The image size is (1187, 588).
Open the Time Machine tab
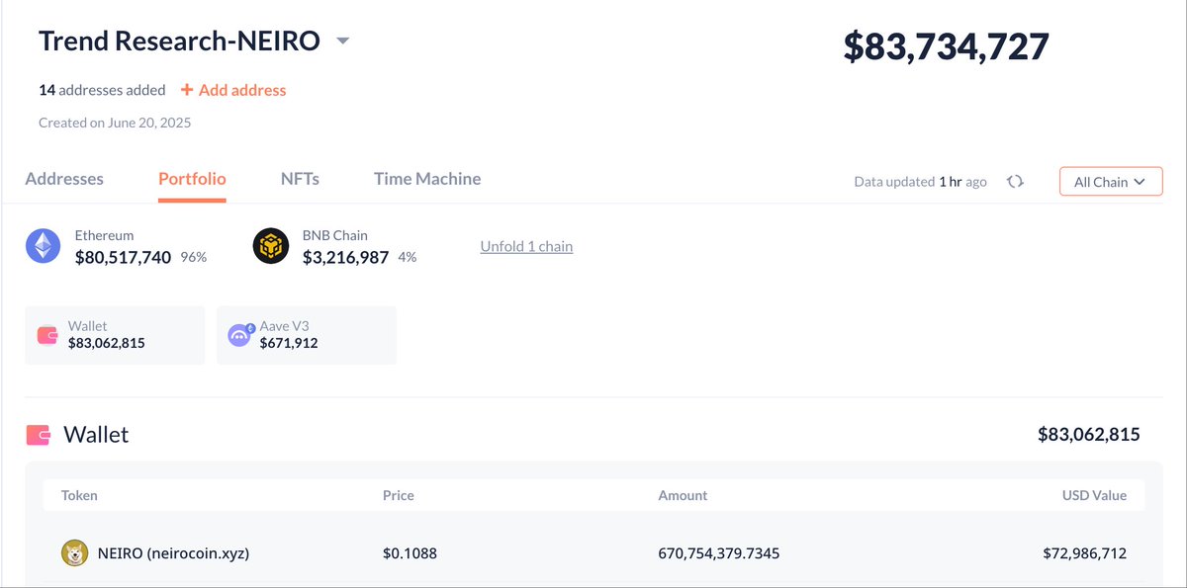427,179
